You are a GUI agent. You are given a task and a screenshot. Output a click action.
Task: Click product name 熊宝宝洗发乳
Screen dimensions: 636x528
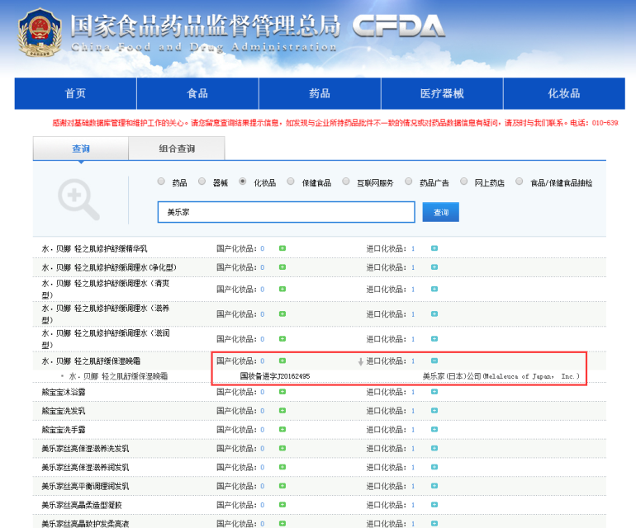(64, 411)
